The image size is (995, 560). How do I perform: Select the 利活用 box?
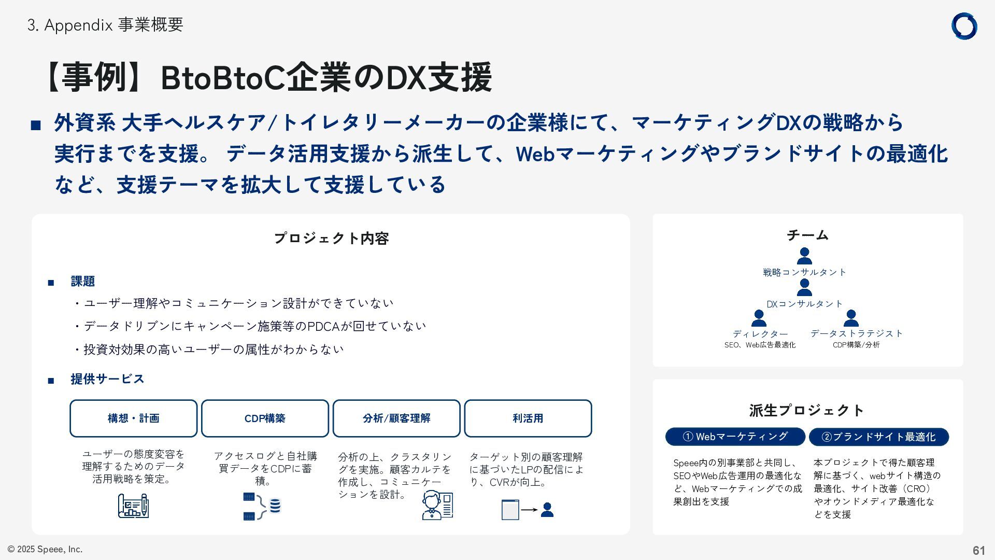(x=528, y=418)
